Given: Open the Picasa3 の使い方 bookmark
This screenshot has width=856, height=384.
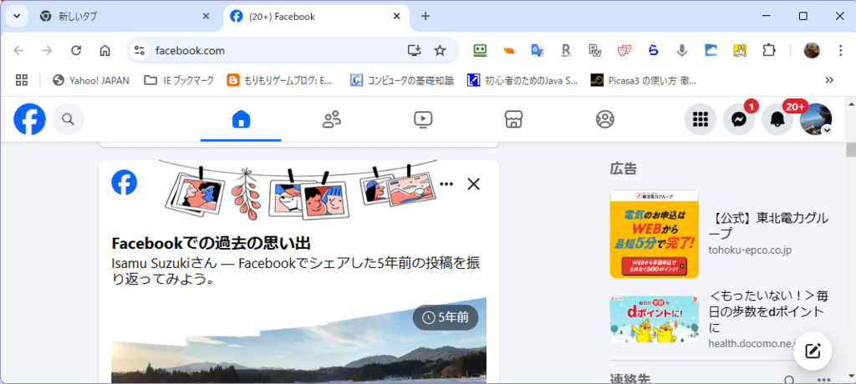Looking at the screenshot, I should click(644, 81).
